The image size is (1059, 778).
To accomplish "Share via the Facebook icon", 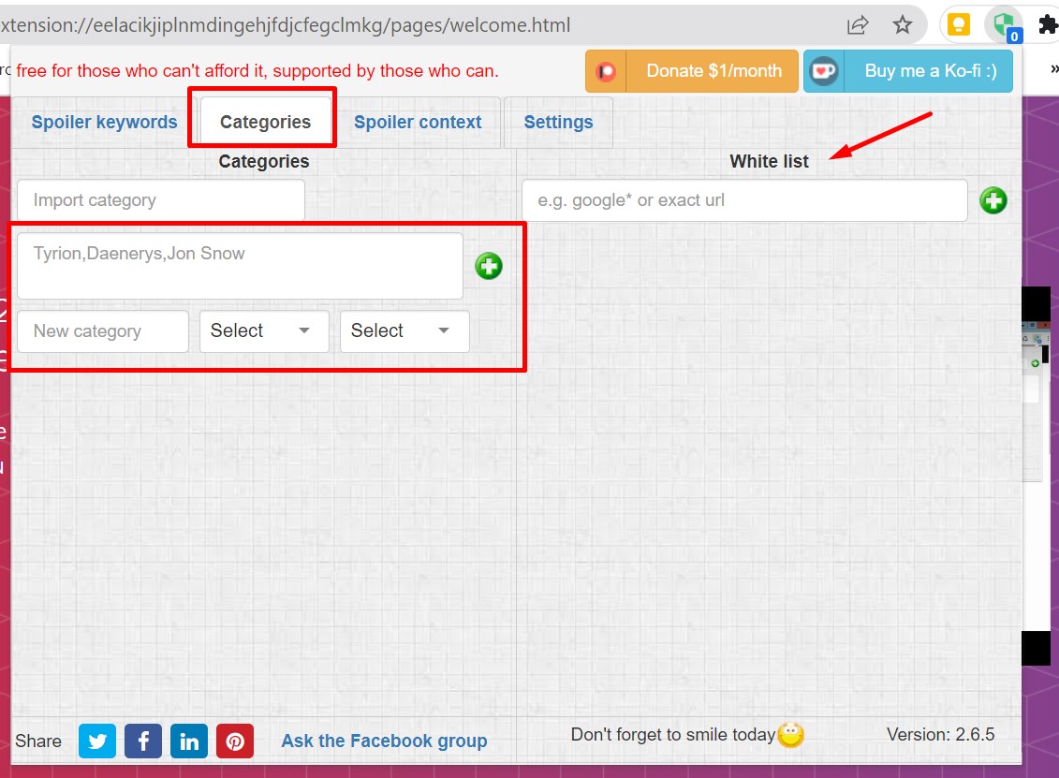I will pos(143,741).
